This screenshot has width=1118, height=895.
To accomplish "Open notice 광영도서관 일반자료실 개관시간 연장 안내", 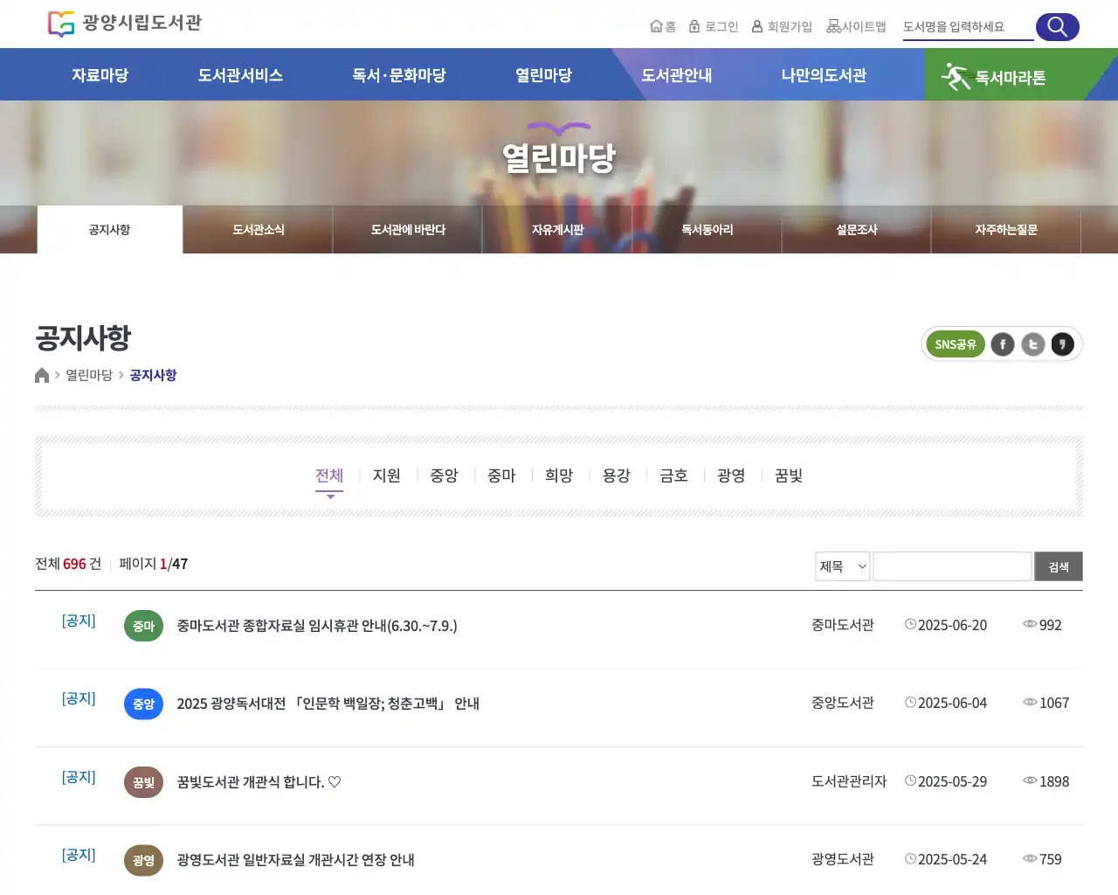I will [295, 860].
